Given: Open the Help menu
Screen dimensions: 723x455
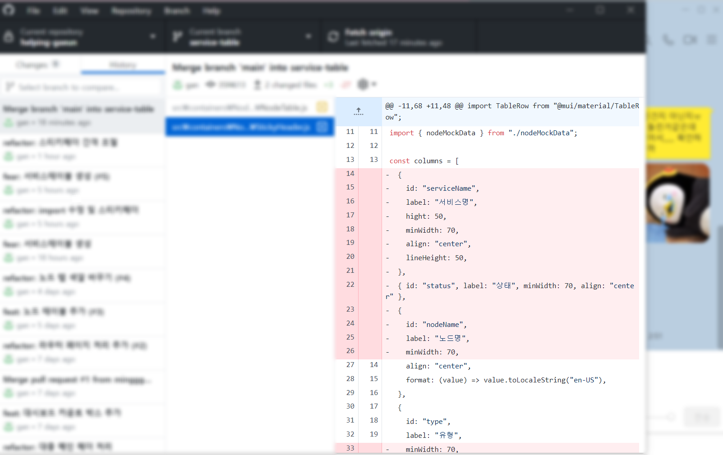Looking at the screenshot, I should click(x=211, y=10).
